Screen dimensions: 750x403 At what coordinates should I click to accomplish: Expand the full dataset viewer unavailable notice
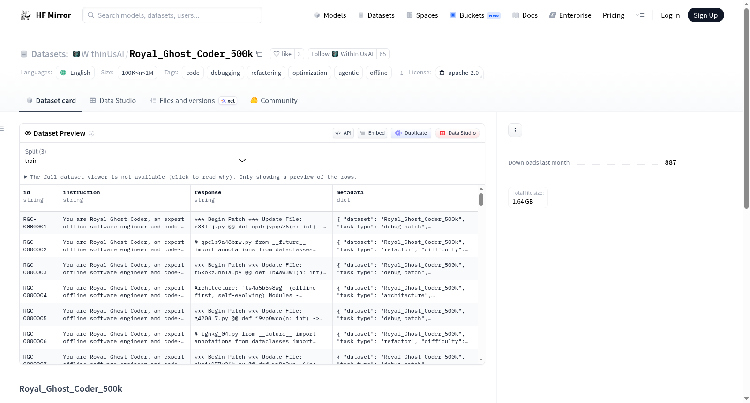pyautogui.click(x=190, y=177)
